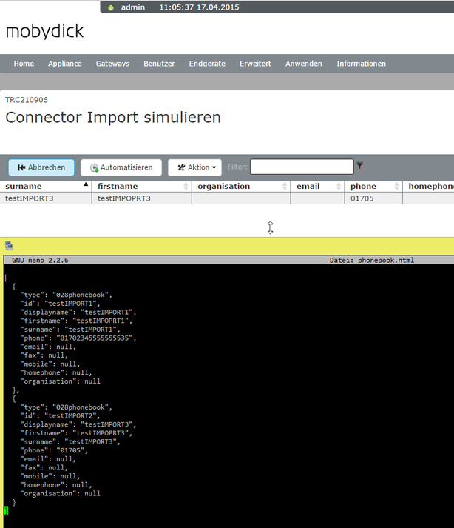454x528 pixels.
Task: Click the GNU nano 2.2.6 title text
Action: tap(40, 260)
